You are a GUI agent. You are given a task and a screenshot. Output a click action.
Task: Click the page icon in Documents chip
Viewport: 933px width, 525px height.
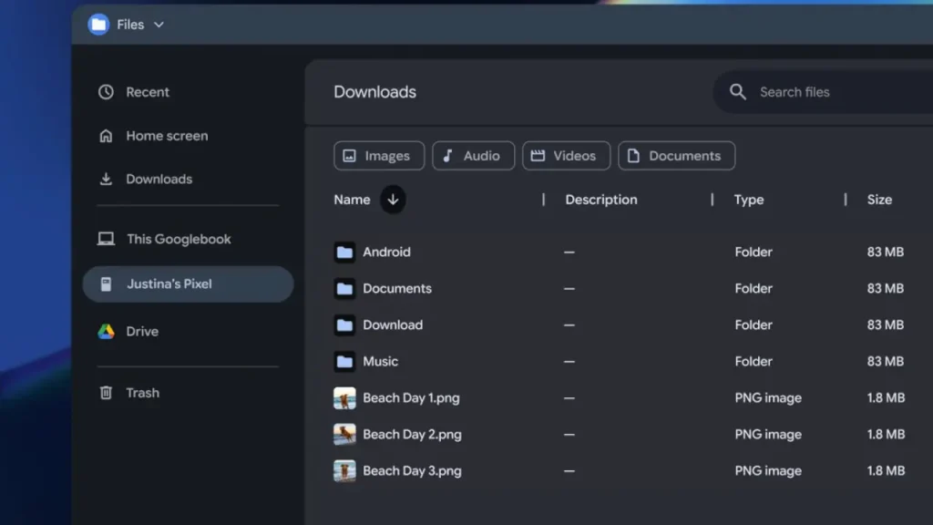(633, 156)
